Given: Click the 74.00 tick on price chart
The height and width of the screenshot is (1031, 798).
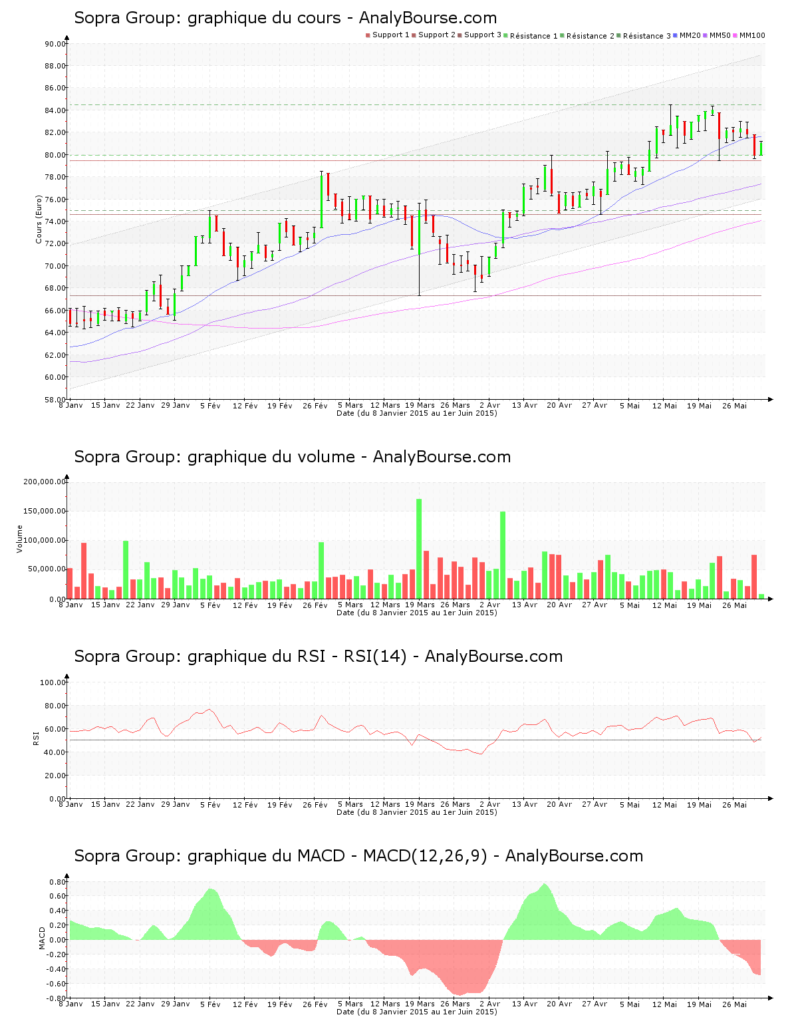Looking at the screenshot, I should (x=55, y=221).
